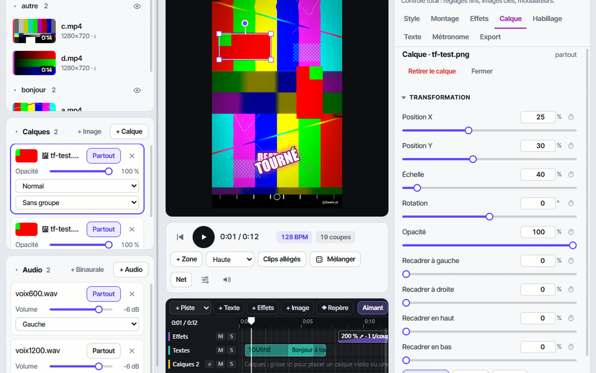Remove the voix600.wav audio item
This screenshot has height=373, width=596.
(132, 294)
